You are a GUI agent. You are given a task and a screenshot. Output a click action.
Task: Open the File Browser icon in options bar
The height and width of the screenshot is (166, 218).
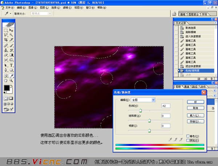(x=174, y=13)
